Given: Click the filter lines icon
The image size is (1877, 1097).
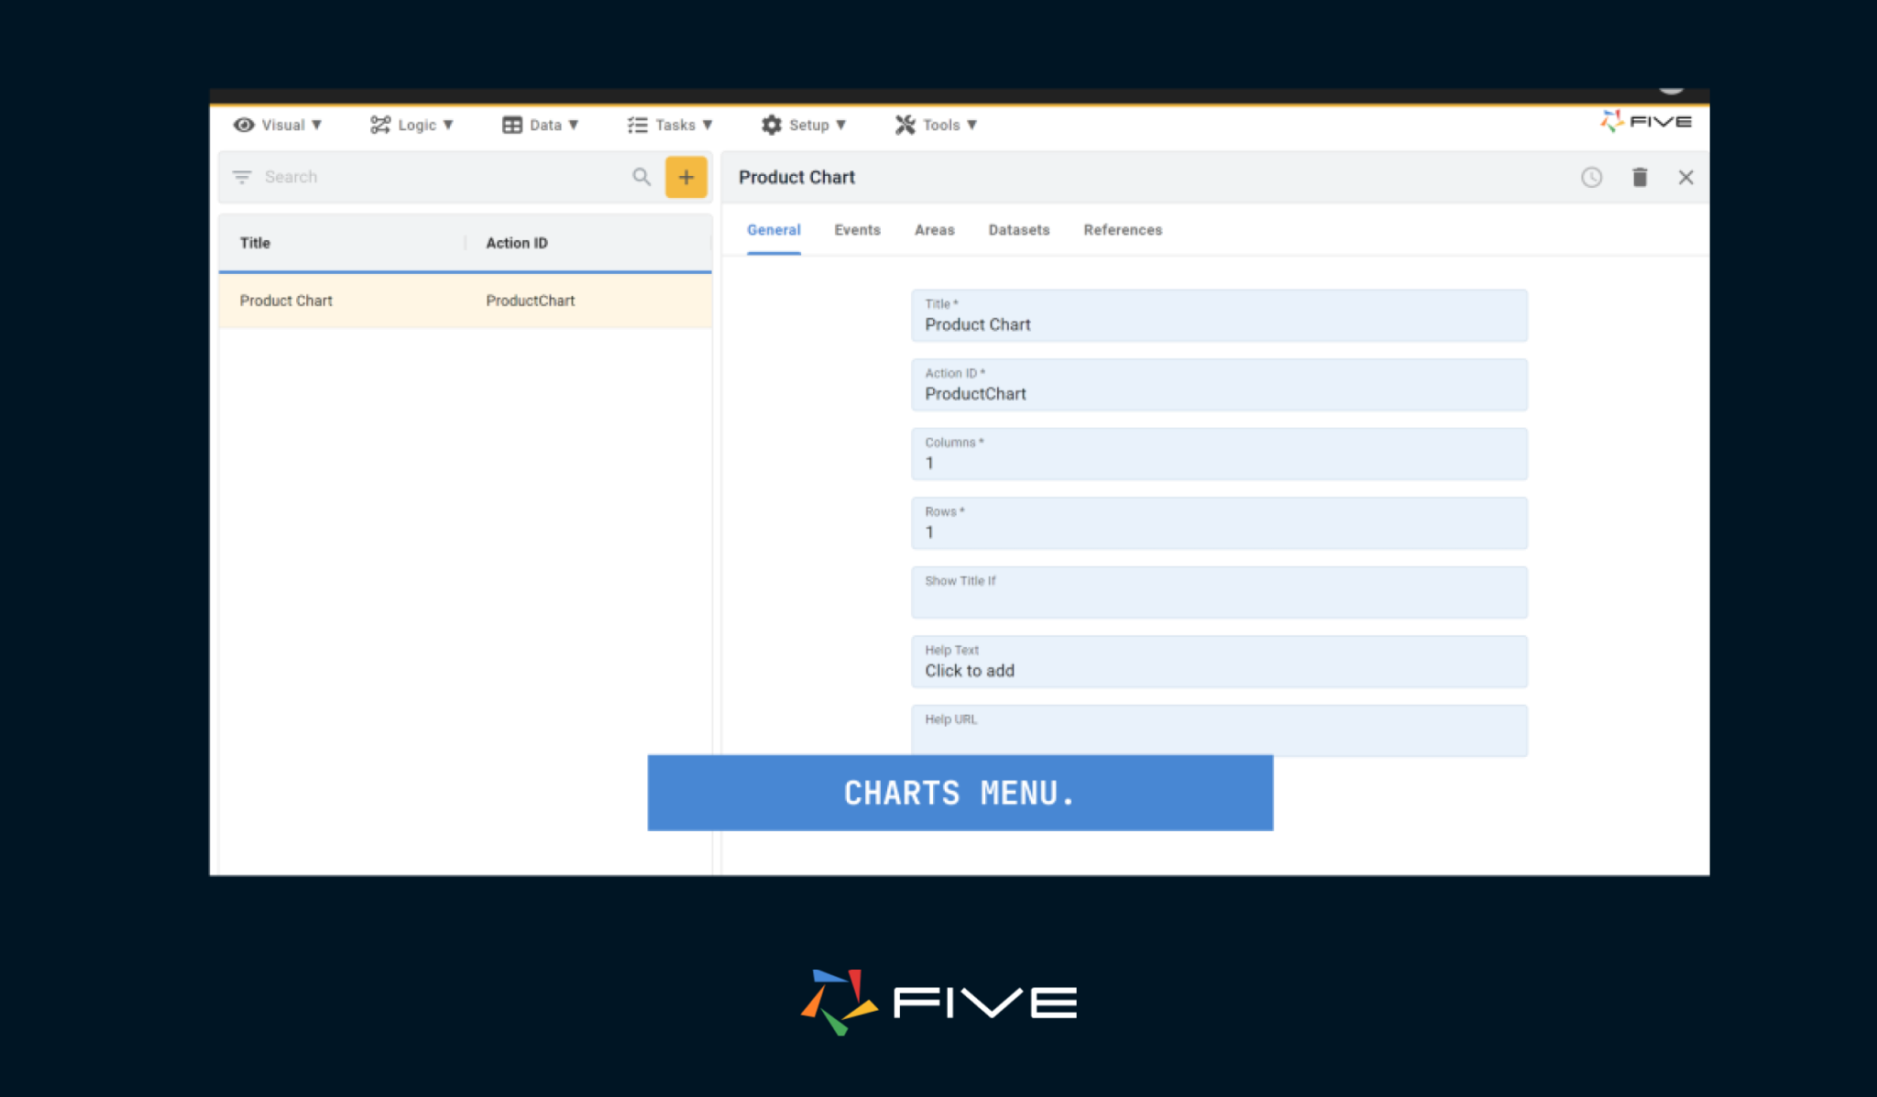Looking at the screenshot, I should tap(242, 177).
